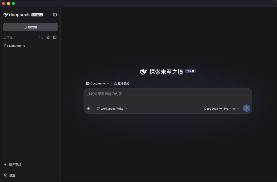Toggle the sidebar collapse icon
Viewport: 277px width, 182px height.
pyautogui.click(x=55, y=15)
